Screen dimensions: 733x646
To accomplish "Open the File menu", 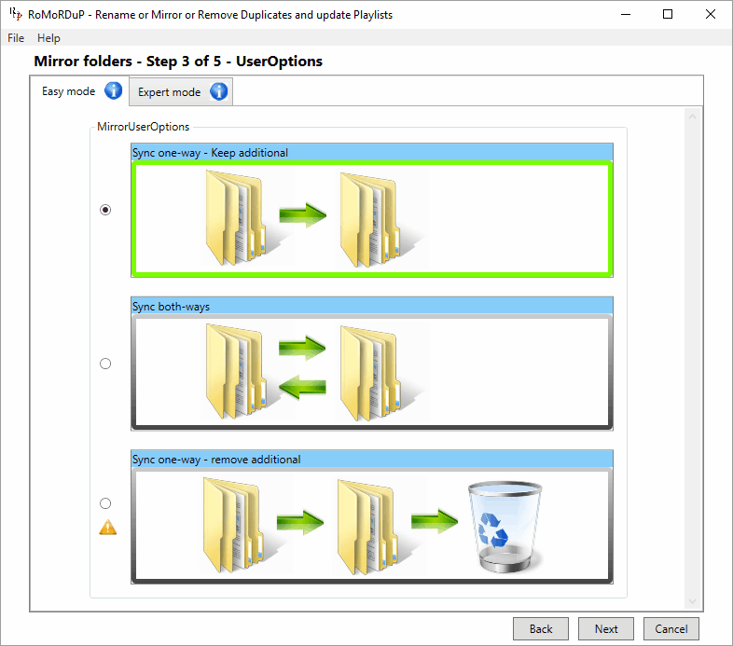I will 16,38.
